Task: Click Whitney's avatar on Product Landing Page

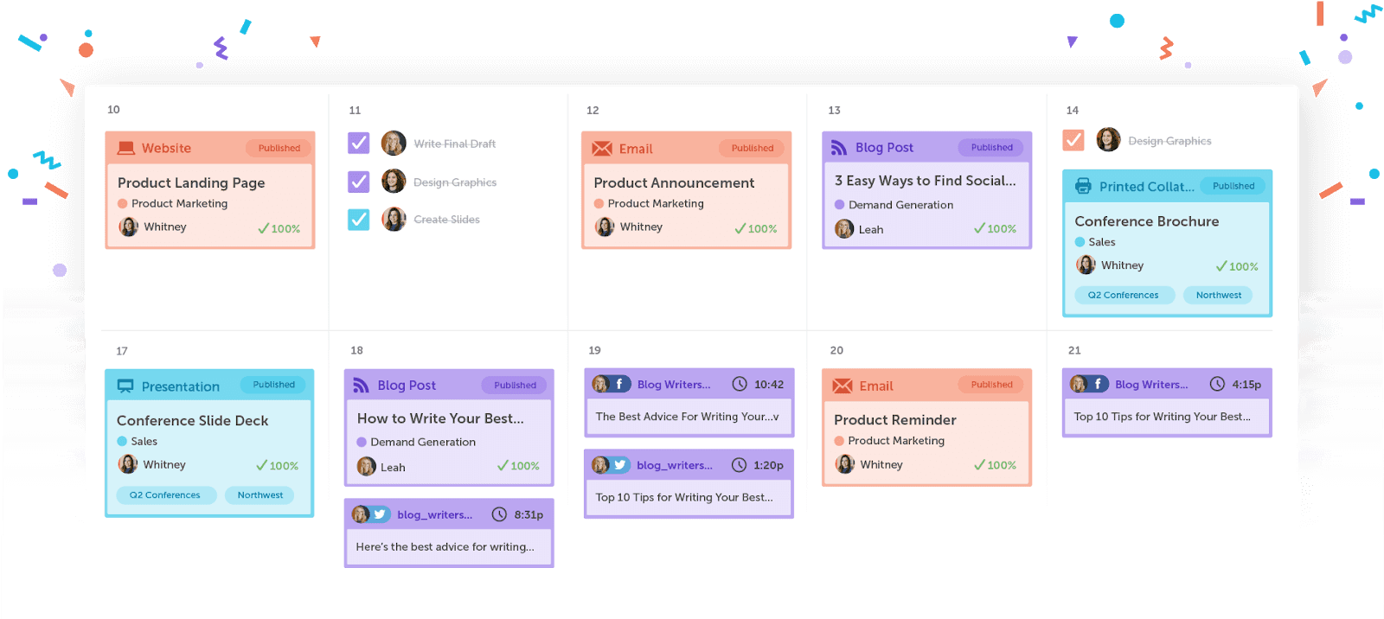Action: [x=129, y=227]
